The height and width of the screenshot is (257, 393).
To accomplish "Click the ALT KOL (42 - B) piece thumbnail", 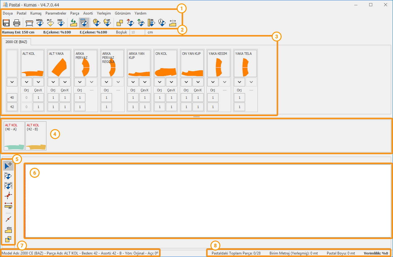I will 36,136.
